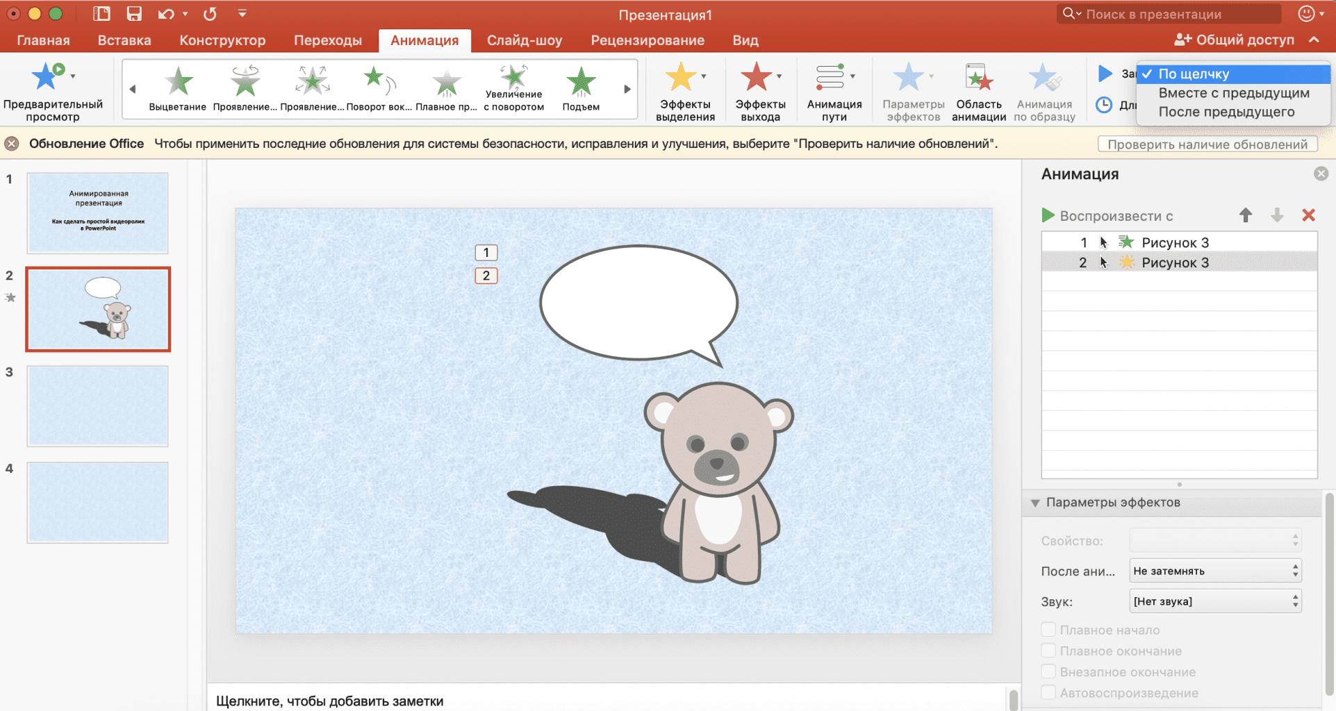Switch to Рецензирование tab
The image size is (1336, 711).
coord(648,40)
